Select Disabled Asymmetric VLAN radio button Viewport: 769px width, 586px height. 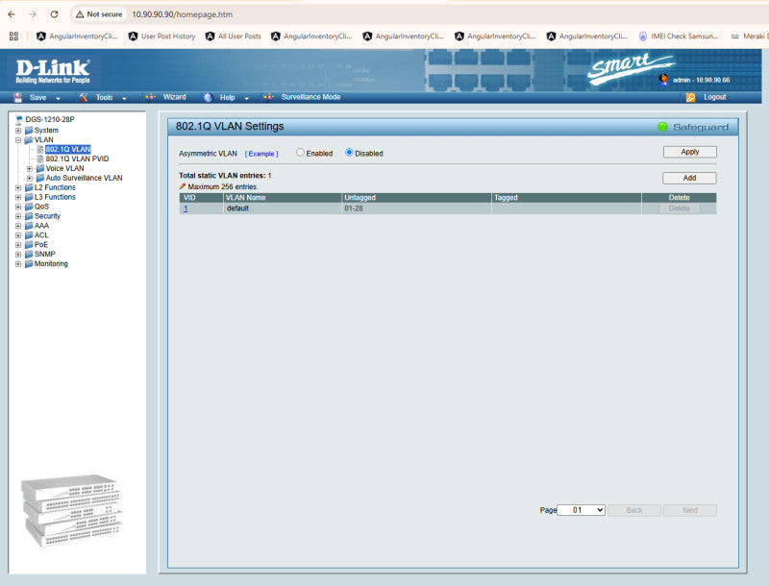[349, 153]
